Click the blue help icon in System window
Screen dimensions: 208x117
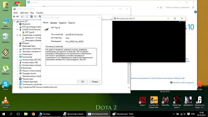tap(195, 12)
